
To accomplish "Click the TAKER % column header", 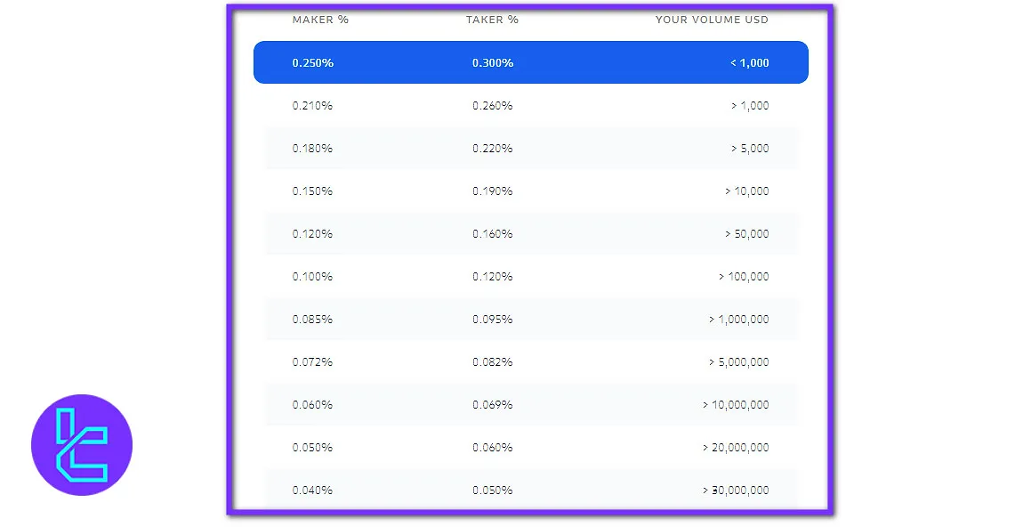I will [492, 20].
